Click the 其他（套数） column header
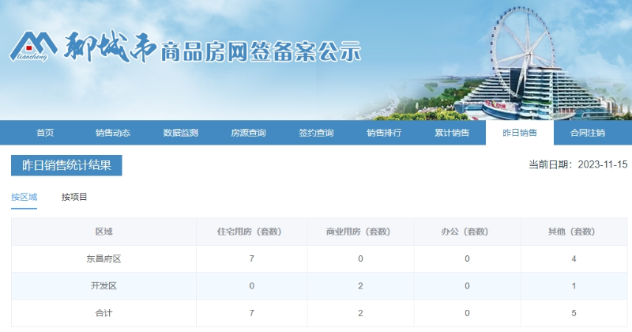The width and height of the screenshot is (632, 332). pos(574,232)
